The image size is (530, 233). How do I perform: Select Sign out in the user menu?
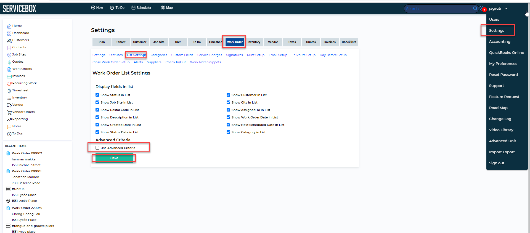coord(497,163)
